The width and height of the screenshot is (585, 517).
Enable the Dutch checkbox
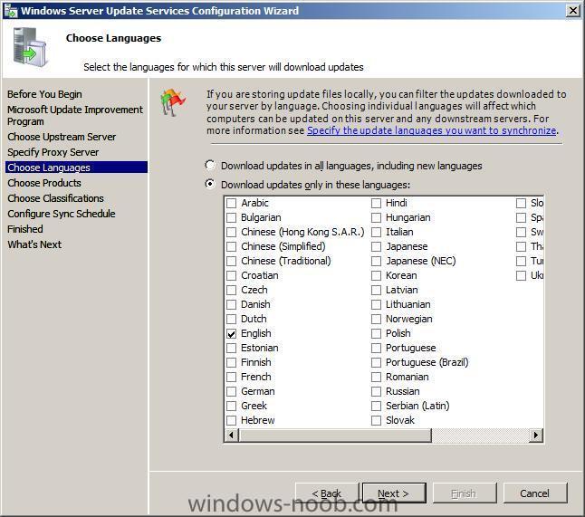pos(231,320)
